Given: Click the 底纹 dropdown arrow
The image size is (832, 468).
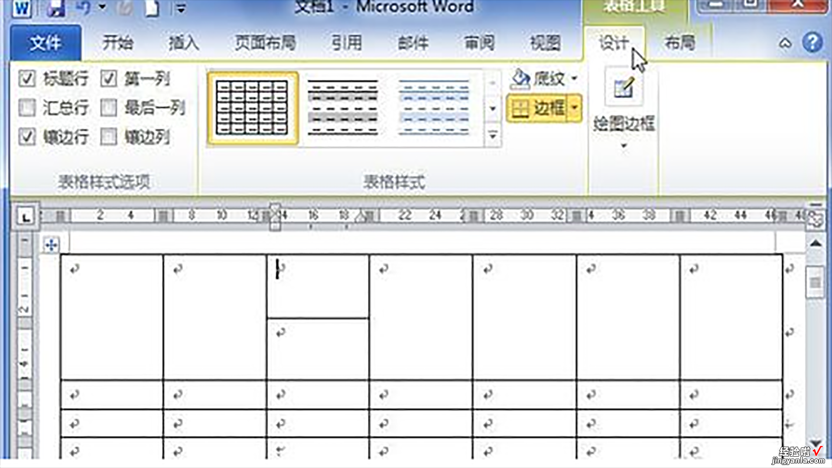Looking at the screenshot, I should [574, 79].
